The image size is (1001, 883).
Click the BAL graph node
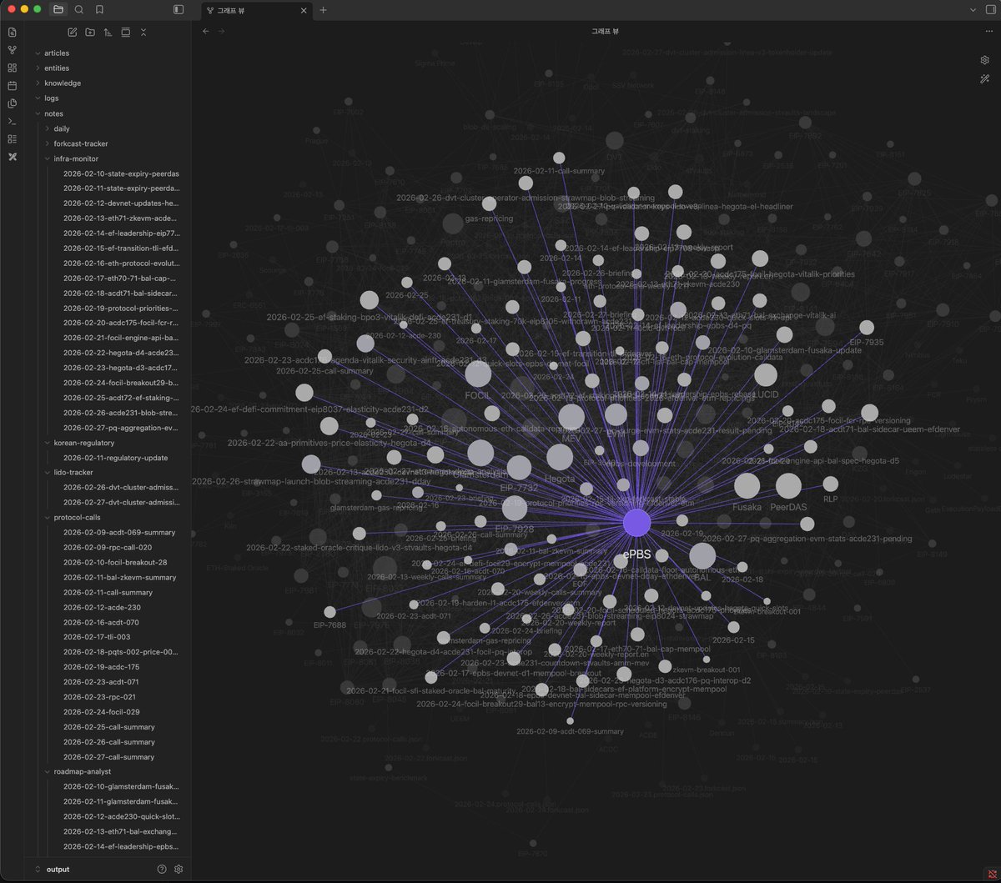tap(702, 555)
